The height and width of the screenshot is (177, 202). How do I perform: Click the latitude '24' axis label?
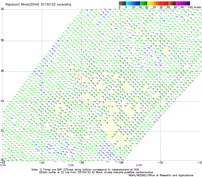click(2, 101)
